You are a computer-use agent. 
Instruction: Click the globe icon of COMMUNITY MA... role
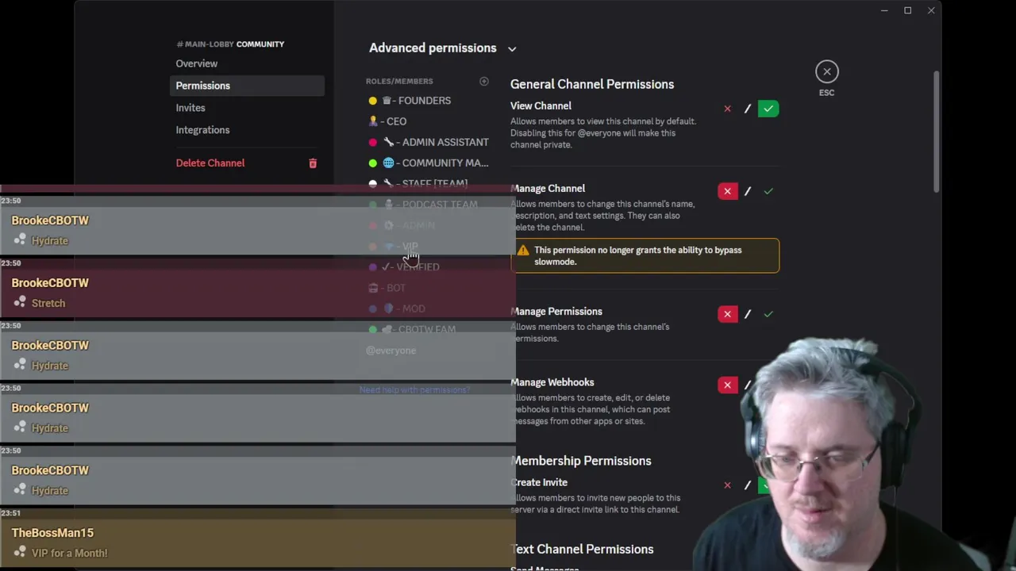(388, 163)
